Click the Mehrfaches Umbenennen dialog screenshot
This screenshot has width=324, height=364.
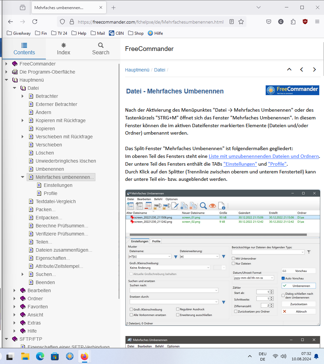[223, 258]
